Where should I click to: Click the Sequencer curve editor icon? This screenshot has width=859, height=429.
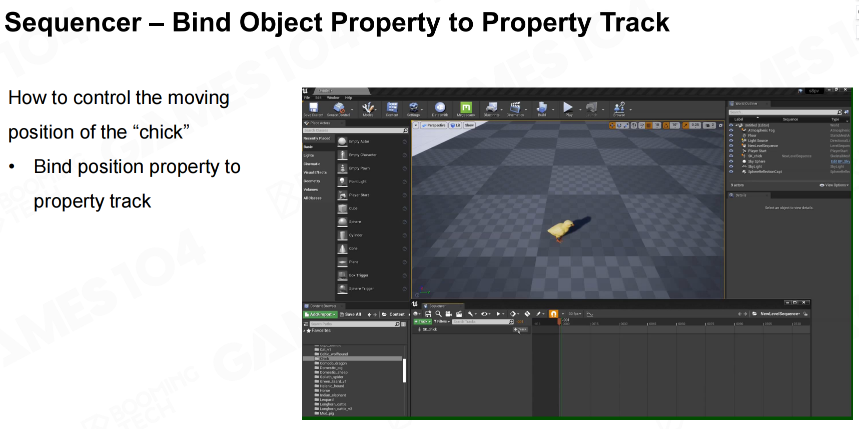pos(590,314)
